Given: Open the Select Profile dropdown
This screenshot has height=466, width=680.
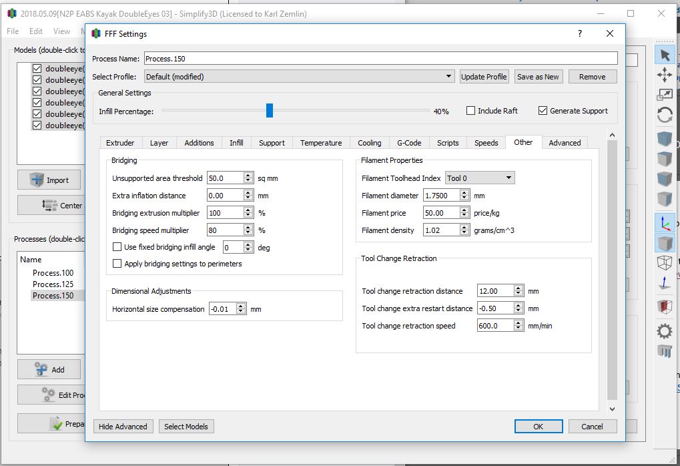Looking at the screenshot, I should point(449,77).
